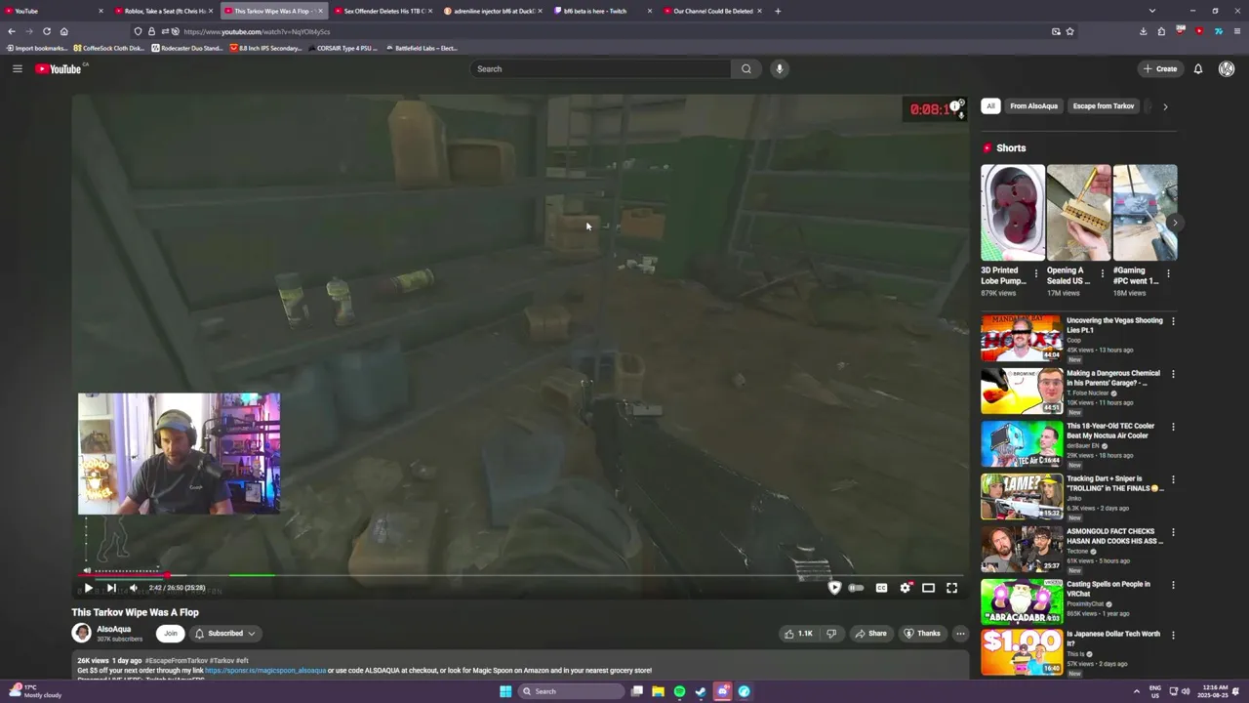Open the Subscribed notification dropdown
1249x703 pixels.
225,633
